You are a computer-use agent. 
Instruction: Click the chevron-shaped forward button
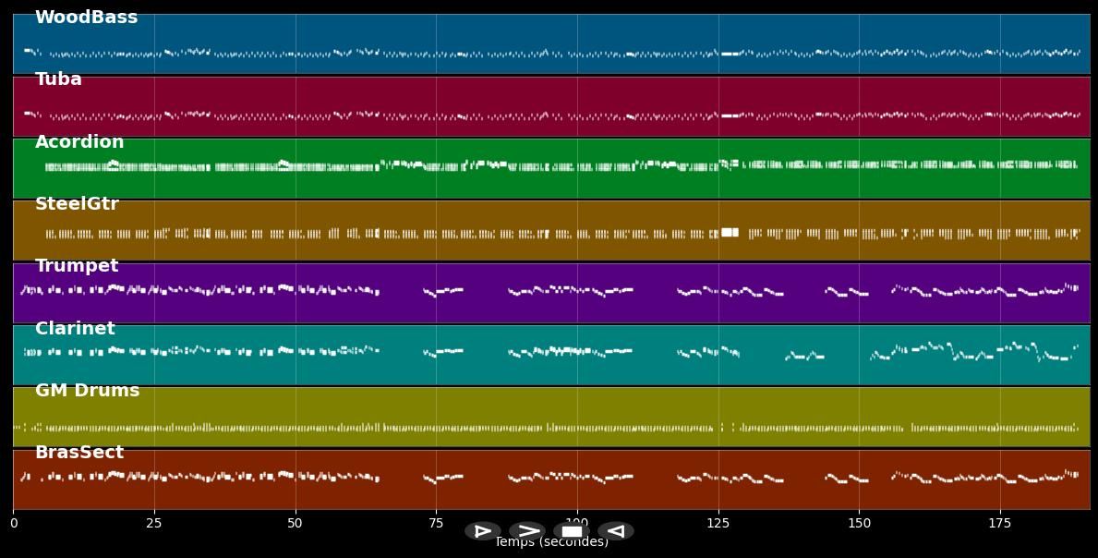527,531
